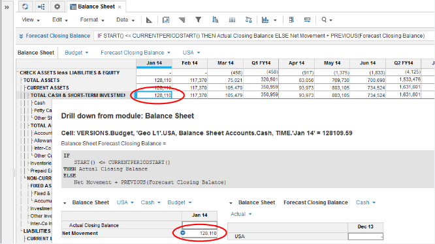Select the Actual Closing Balance row label
The image size is (435, 244).
click(x=94, y=225)
